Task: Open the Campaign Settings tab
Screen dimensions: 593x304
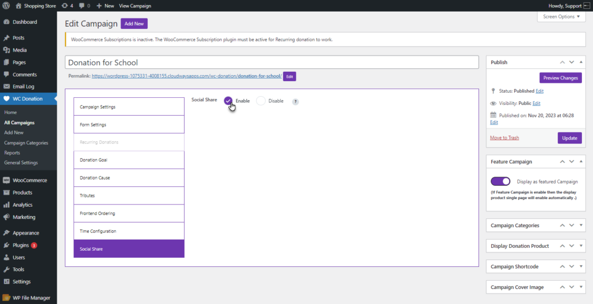Action: pyautogui.click(x=129, y=107)
